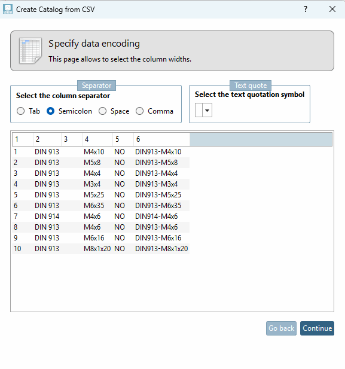Click cell DIN913-M6x35
Screen dimensions: 345x369
[x=161, y=206]
